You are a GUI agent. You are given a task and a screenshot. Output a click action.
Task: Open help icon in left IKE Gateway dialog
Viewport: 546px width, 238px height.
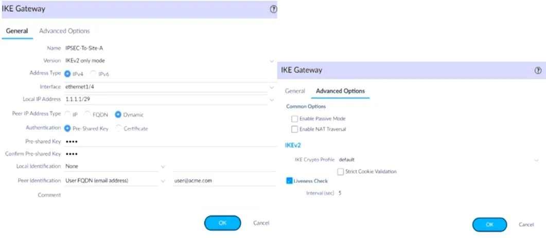273,9
